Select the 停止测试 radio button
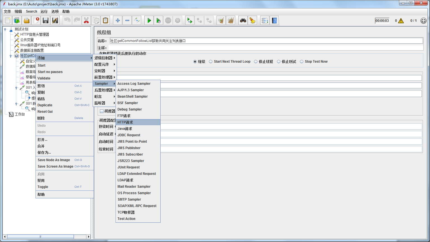Screen dimensions: 430x242 pos(279,62)
